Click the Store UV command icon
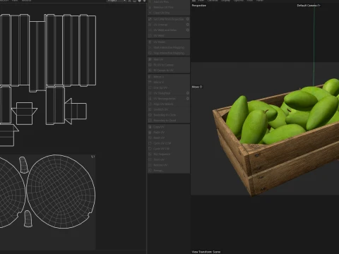The width and height of the screenshot is (339, 254). (150, 159)
